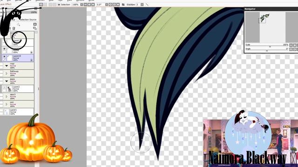The width and height of the screenshot is (298, 167).
Task: Toggle visibility eye of Layer2
Action: click(x=4, y=87)
